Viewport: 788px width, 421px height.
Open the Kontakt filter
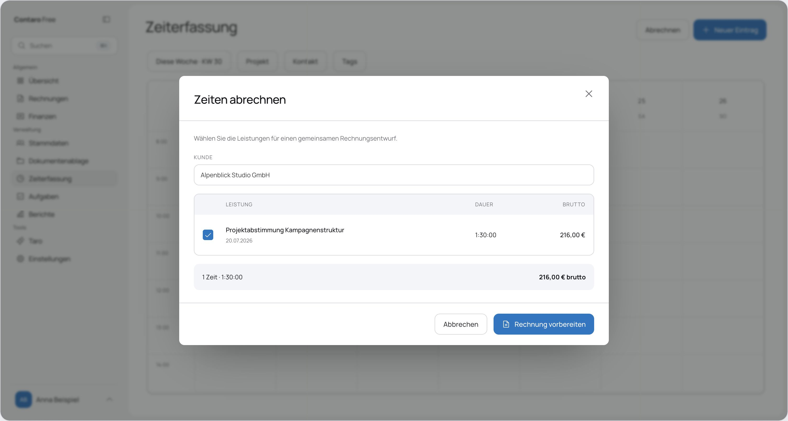[x=305, y=62]
